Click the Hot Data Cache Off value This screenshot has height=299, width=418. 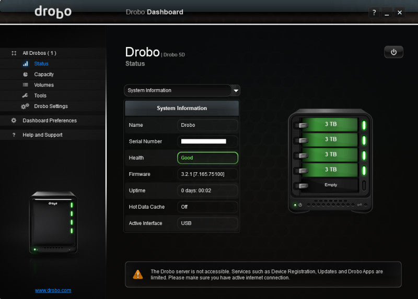pyautogui.click(x=207, y=207)
